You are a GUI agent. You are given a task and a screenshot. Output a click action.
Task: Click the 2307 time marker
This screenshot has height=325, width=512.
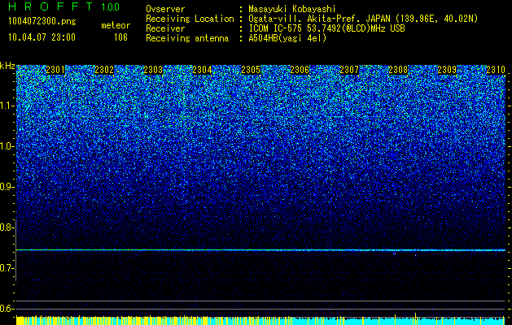coord(349,70)
